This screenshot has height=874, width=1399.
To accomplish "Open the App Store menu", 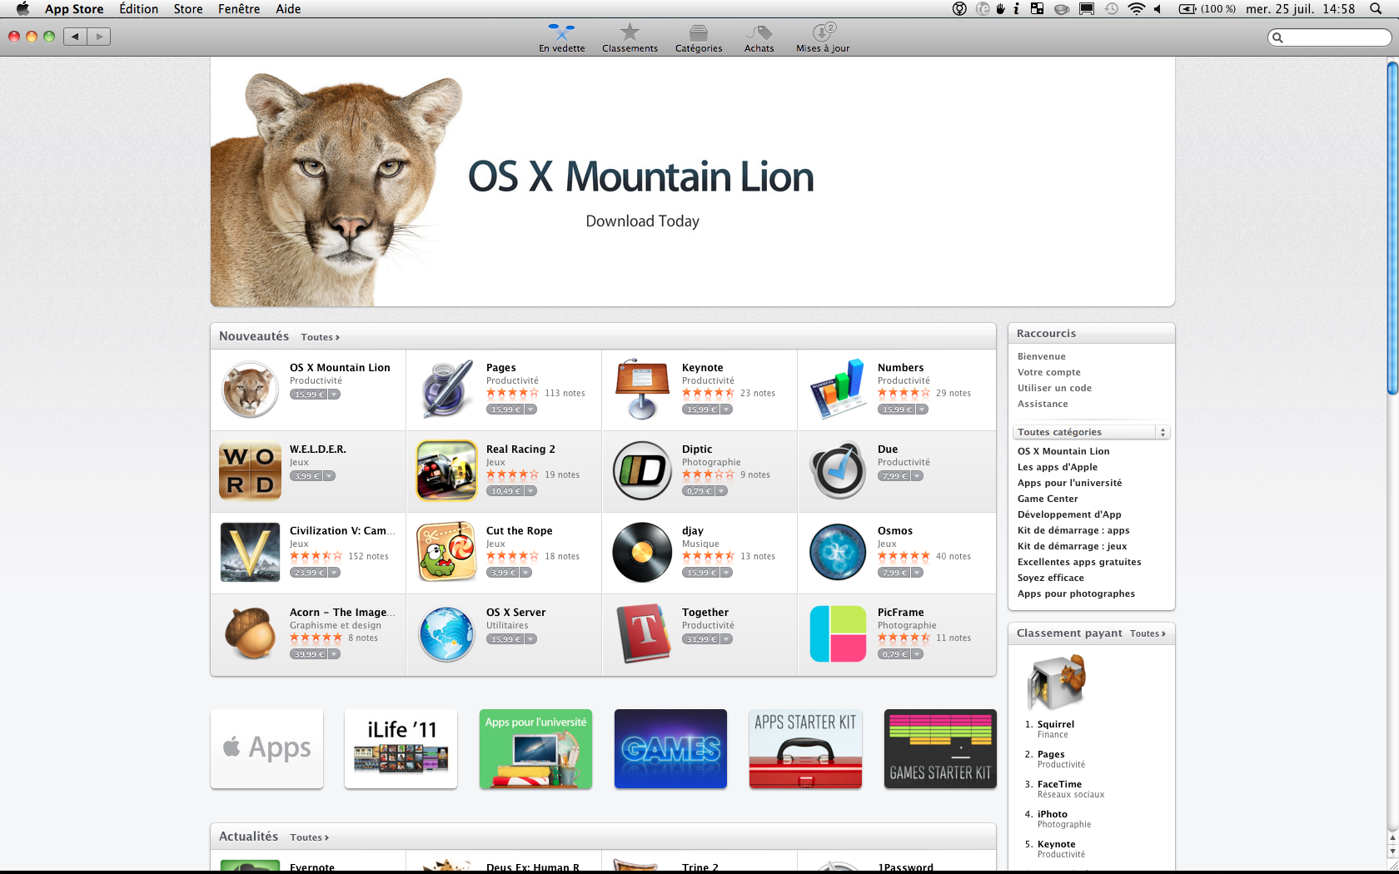I will (x=74, y=9).
